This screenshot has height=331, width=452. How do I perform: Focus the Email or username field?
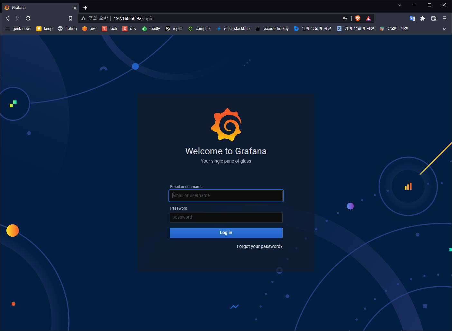click(226, 196)
